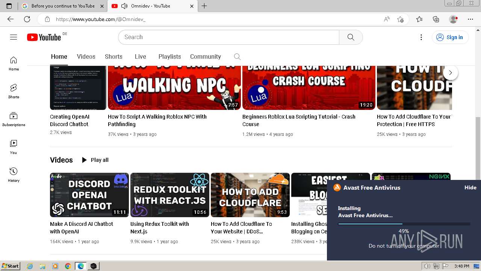Select the Home channel tab

[59, 56]
